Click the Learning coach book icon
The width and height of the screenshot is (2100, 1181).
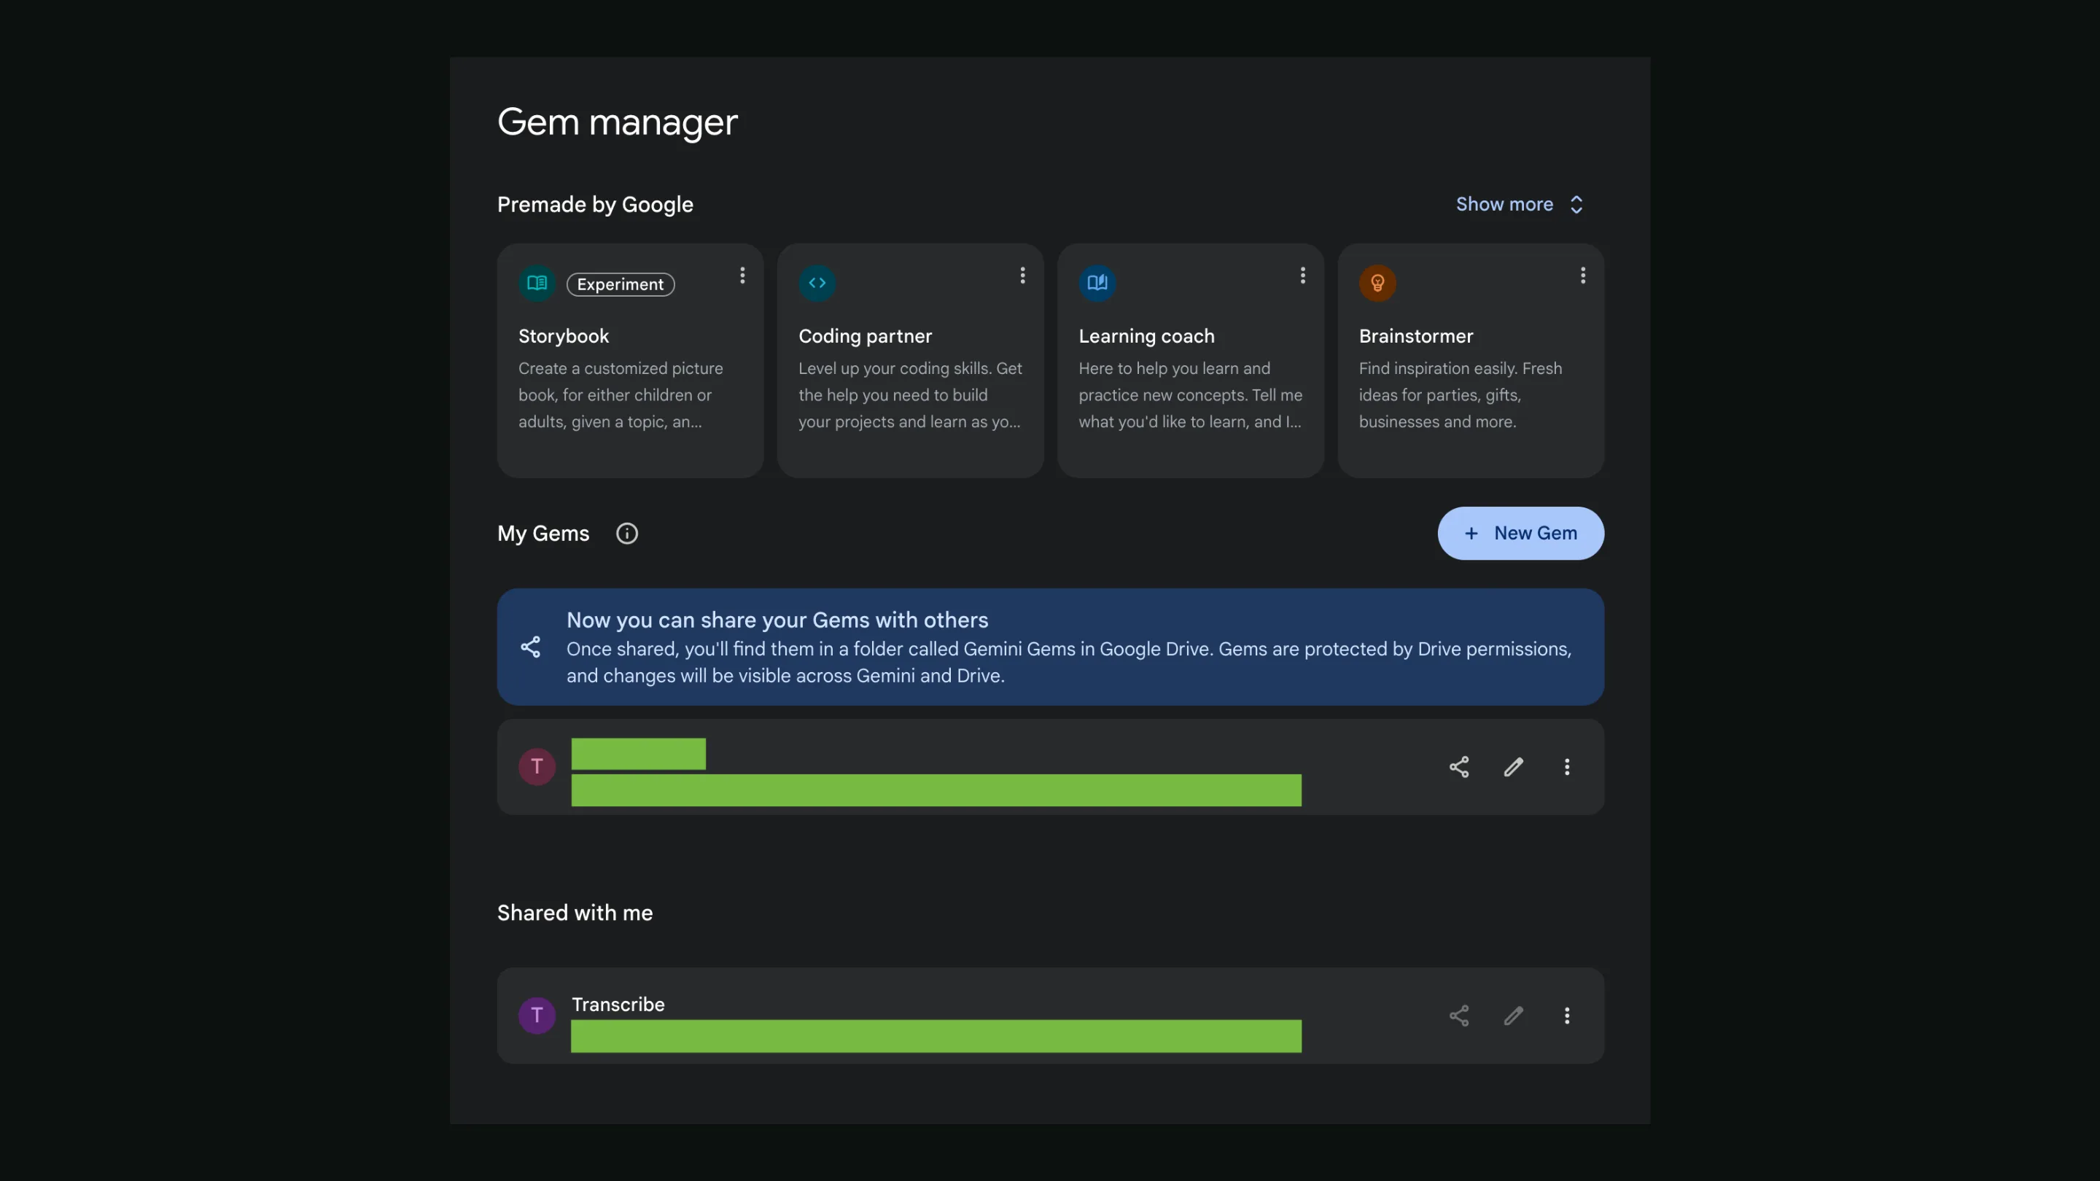pos(1097,283)
